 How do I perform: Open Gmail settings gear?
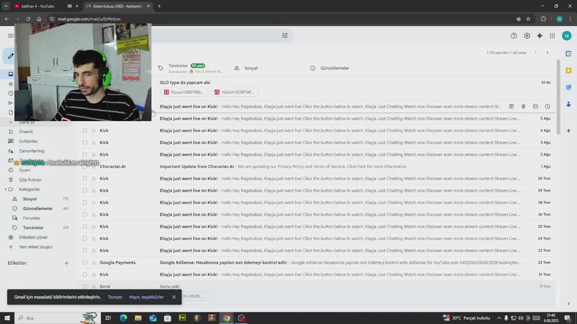point(527,36)
